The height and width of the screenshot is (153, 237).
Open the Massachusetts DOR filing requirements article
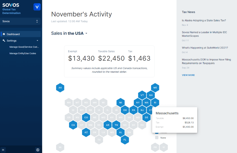[x=206, y=61]
